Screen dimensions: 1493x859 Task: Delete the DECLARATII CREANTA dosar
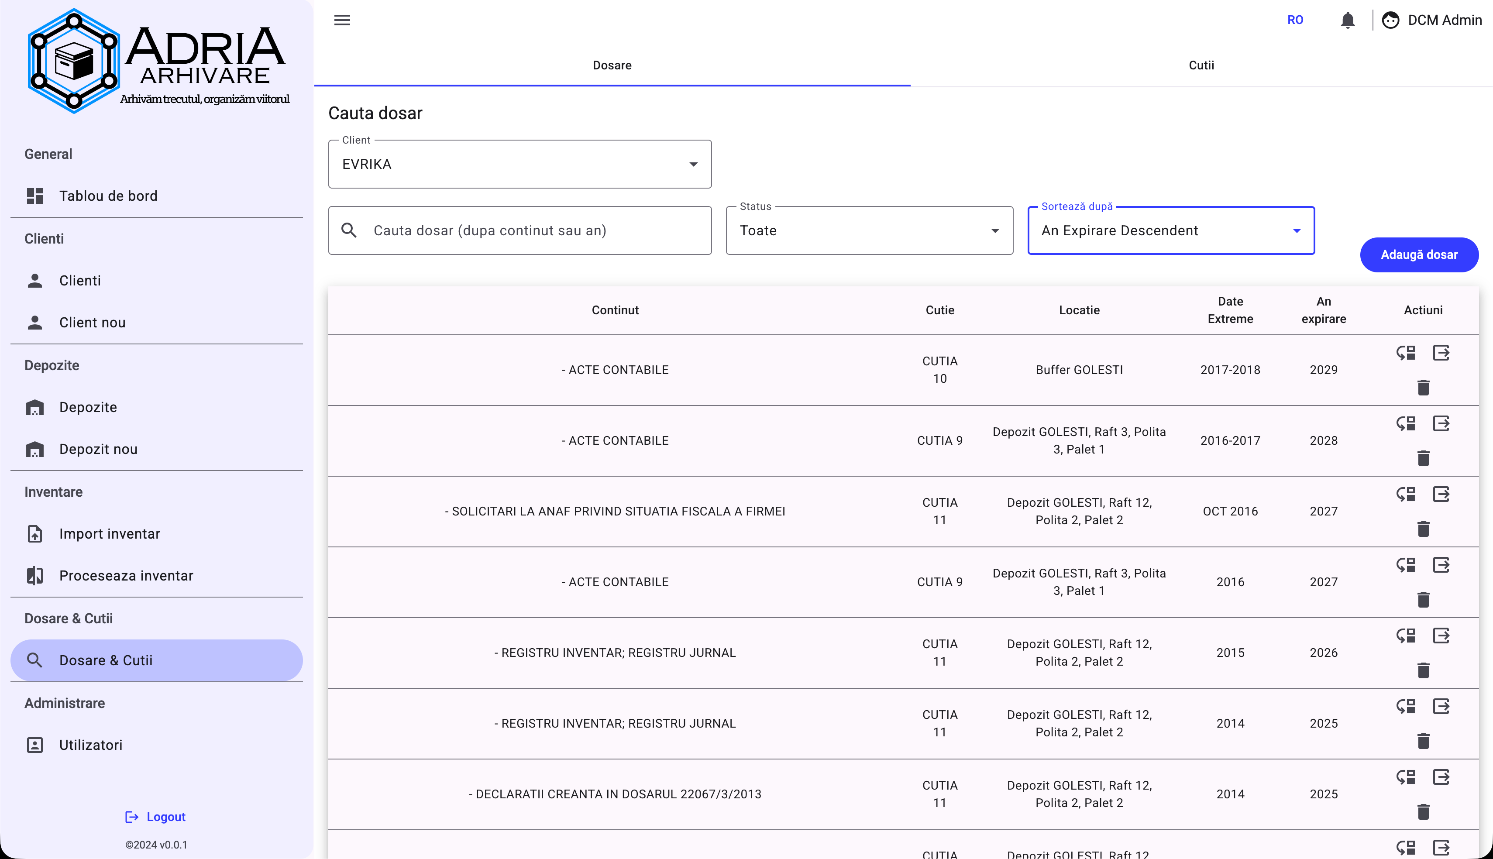point(1424,812)
